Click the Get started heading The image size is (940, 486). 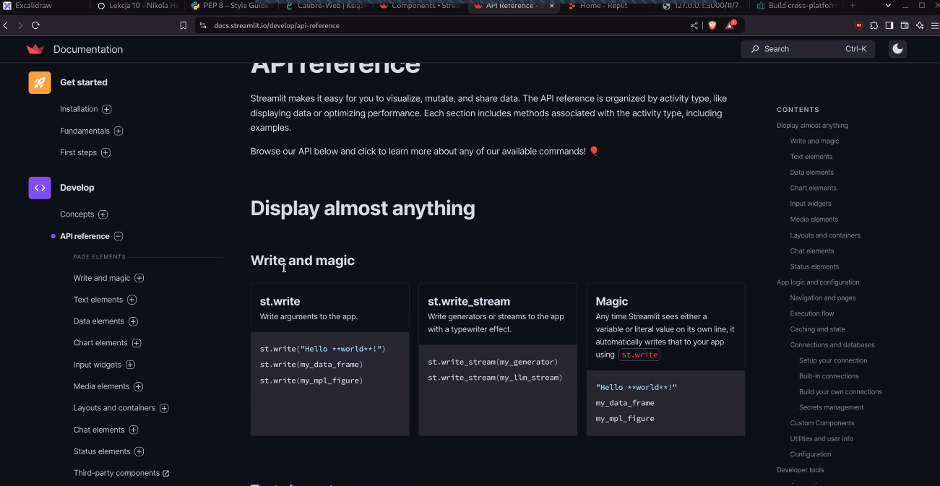[84, 82]
